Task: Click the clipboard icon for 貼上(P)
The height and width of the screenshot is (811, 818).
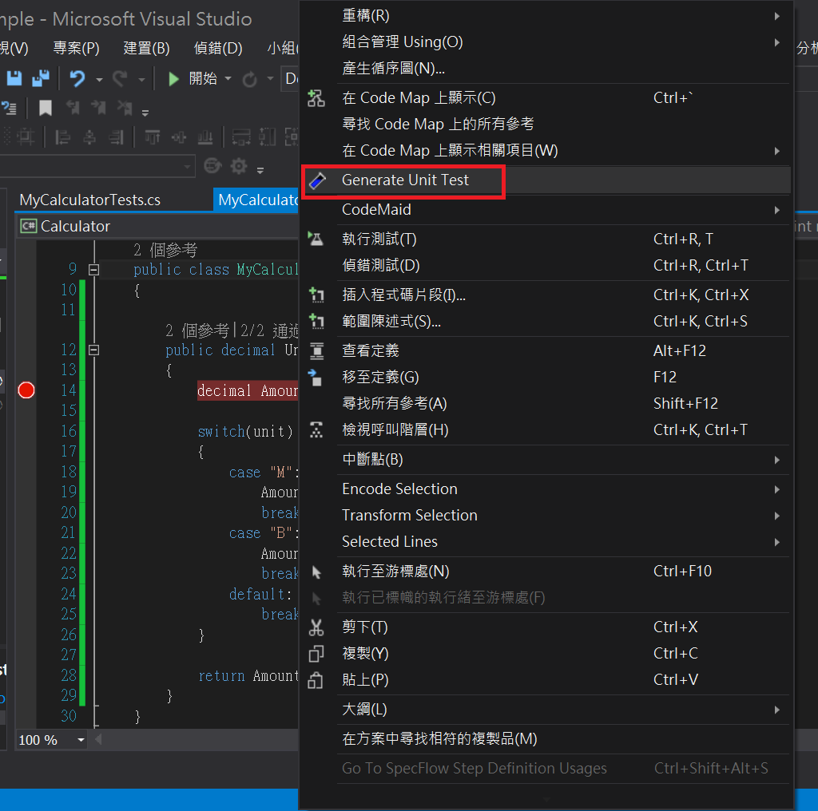Action: click(x=316, y=680)
